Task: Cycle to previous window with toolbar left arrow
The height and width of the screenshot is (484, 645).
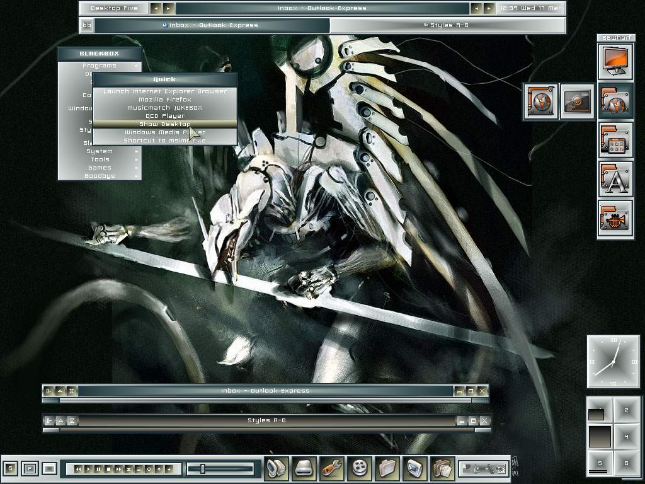Action: [x=477, y=8]
